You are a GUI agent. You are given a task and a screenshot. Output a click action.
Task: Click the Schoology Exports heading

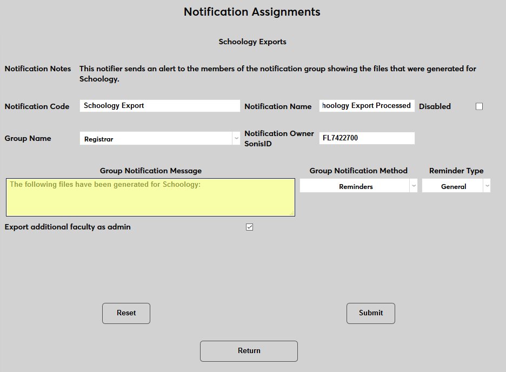pyautogui.click(x=252, y=42)
